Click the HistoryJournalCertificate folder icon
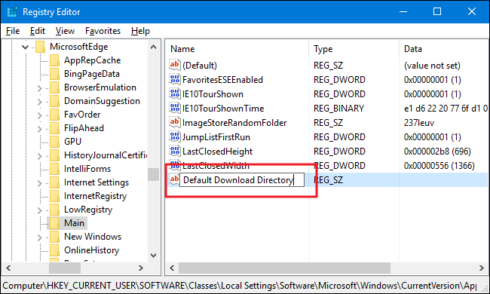The image size is (490, 294). [55, 155]
